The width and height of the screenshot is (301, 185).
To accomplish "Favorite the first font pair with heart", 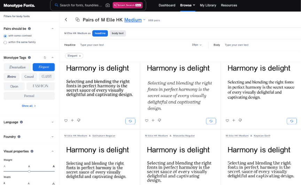I will point(66,120).
